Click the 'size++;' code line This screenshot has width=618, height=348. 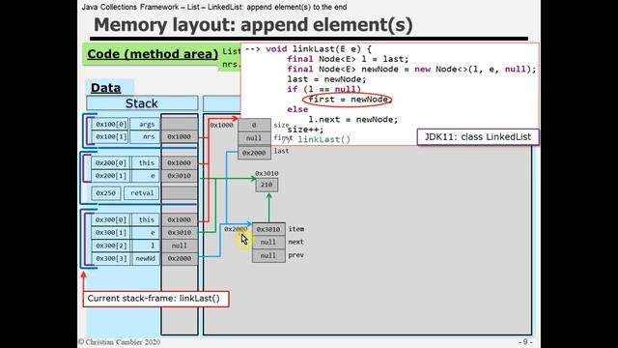click(x=305, y=130)
